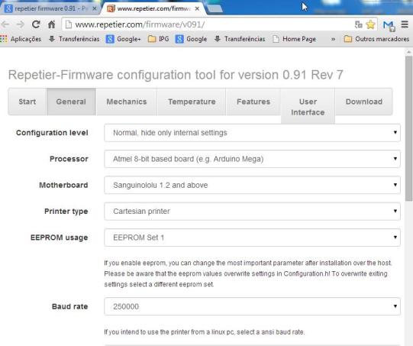Go to the Features tab
Viewport: 413px width, 346px height.
tap(253, 102)
